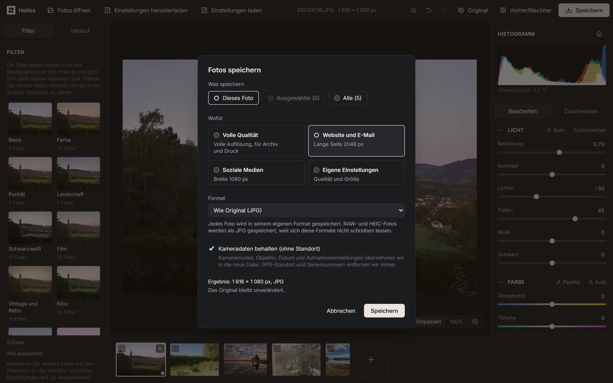613x383 pixels.
Task: Click the top-right Speichern button
Action: 584,10
